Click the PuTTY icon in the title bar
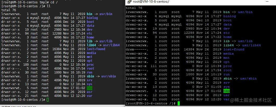Image resolution: width=276 pixels, height=107 pixels. click(129, 2)
